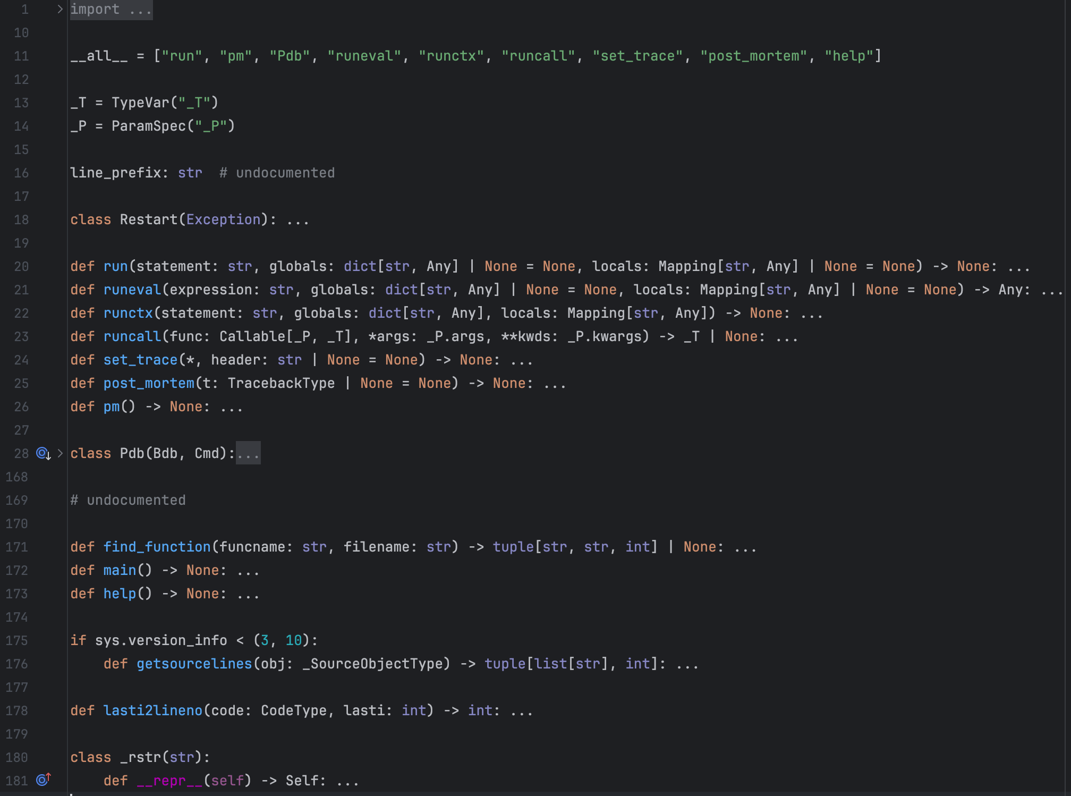Click 'Bdb' in the Pdb class bases
The height and width of the screenshot is (796, 1071).
tap(165, 453)
